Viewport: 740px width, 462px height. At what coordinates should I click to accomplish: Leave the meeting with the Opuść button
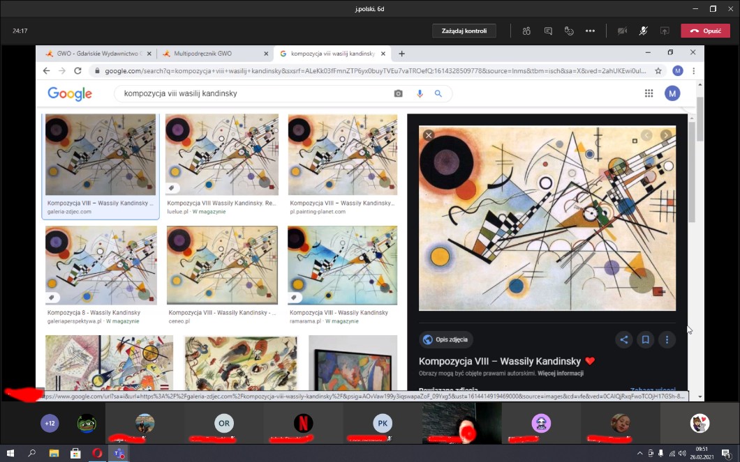[x=705, y=31]
